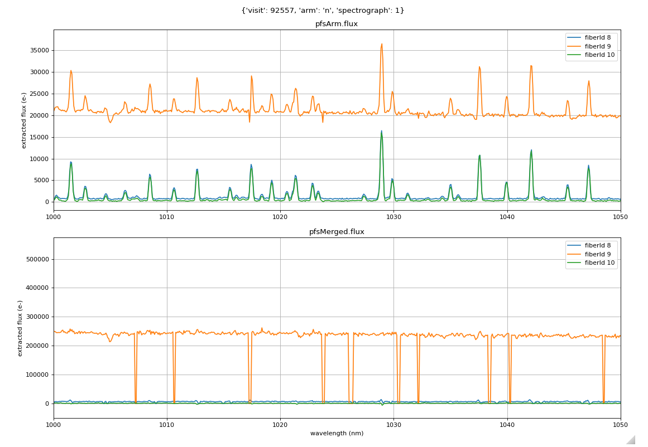Select the 'fiberId 9' label in top plot legend
Screen dimensions: 648x447
pos(597,46)
